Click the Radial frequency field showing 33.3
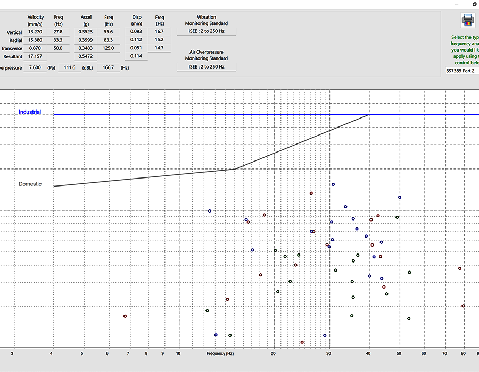479x372 pixels. (59, 40)
